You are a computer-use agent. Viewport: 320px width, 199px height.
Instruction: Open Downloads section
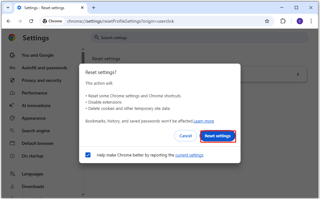[x=33, y=186]
